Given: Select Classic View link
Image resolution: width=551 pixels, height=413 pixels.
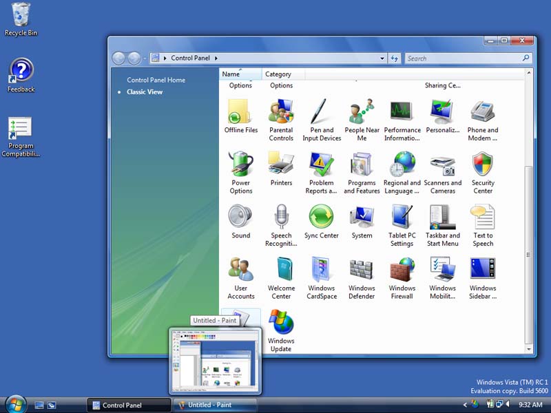Looking at the screenshot, I should coord(145,92).
